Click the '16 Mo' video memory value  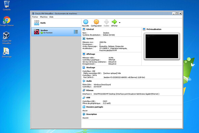[111, 58]
